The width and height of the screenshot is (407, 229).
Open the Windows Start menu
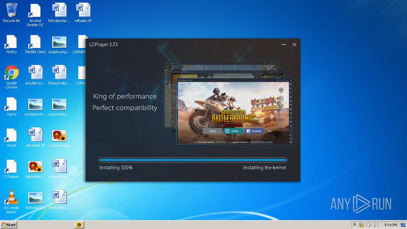[x=9, y=225]
